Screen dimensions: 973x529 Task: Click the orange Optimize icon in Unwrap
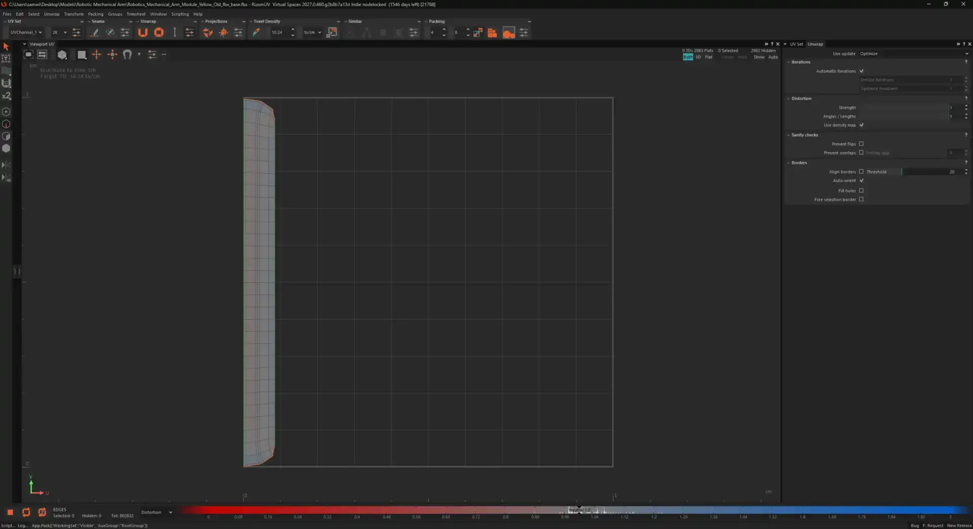[x=159, y=32]
